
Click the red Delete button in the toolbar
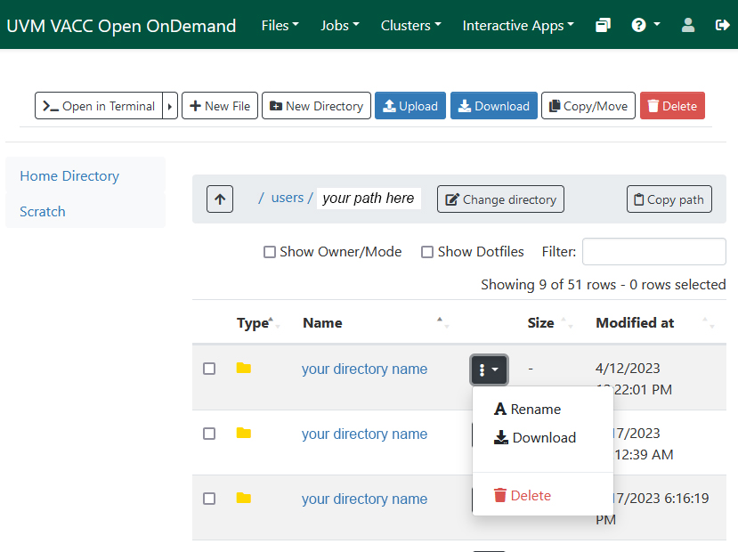pos(671,106)
